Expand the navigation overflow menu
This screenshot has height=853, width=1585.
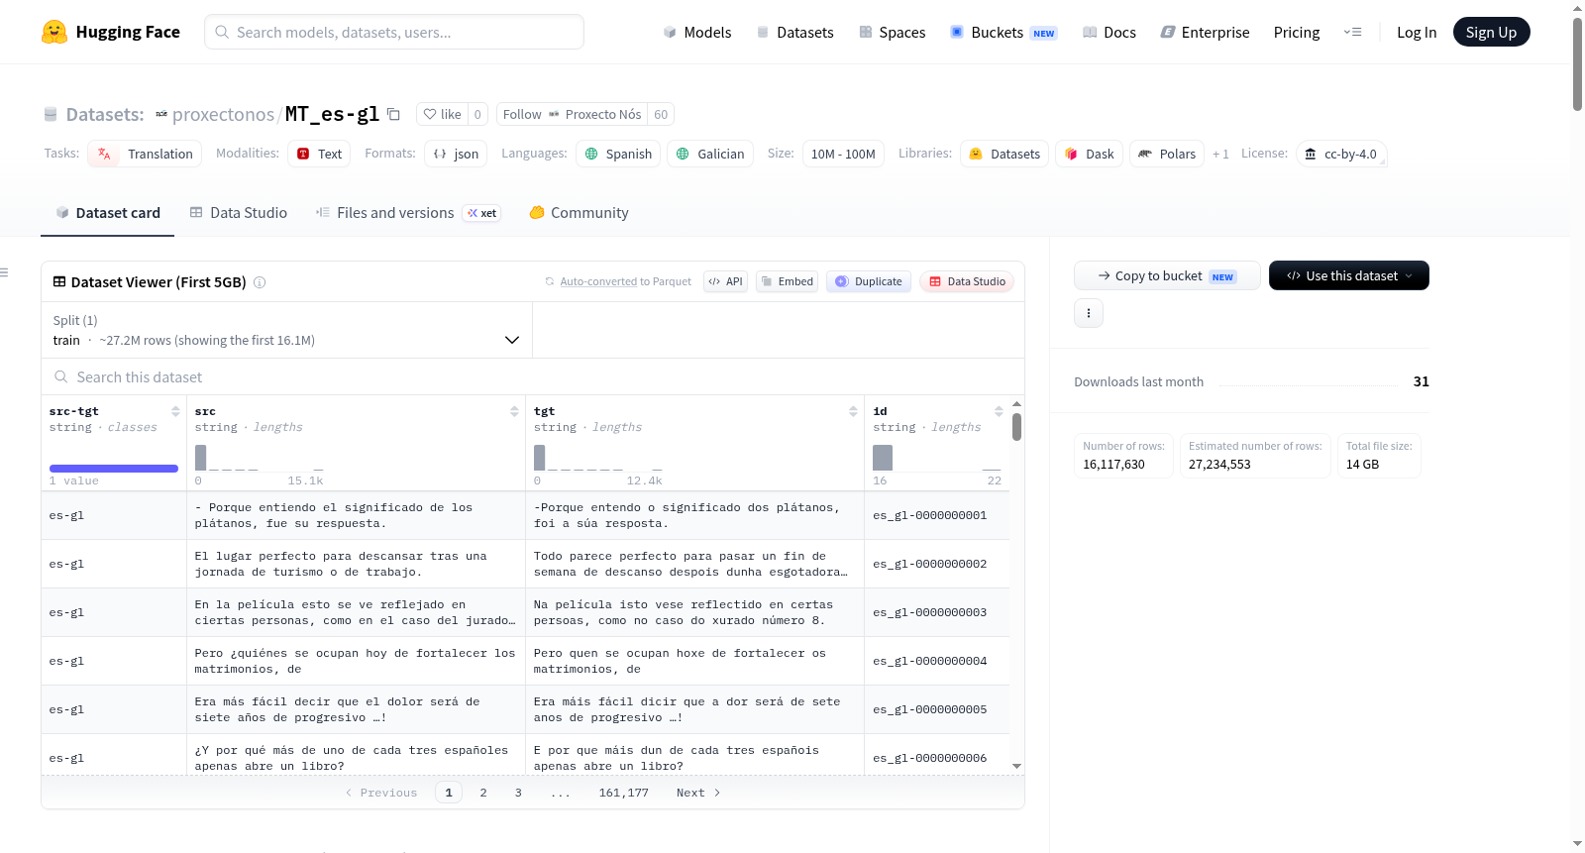[x=1352, y=32]
